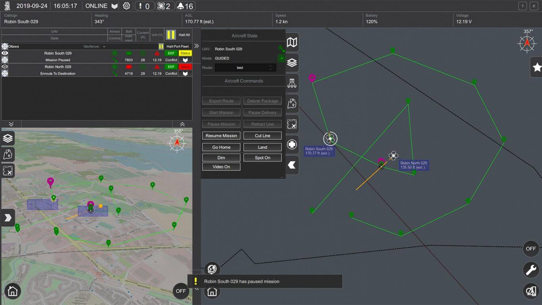
Task: Expand the Ottawa fleet panel double chevron
Action: pos(197,46)
